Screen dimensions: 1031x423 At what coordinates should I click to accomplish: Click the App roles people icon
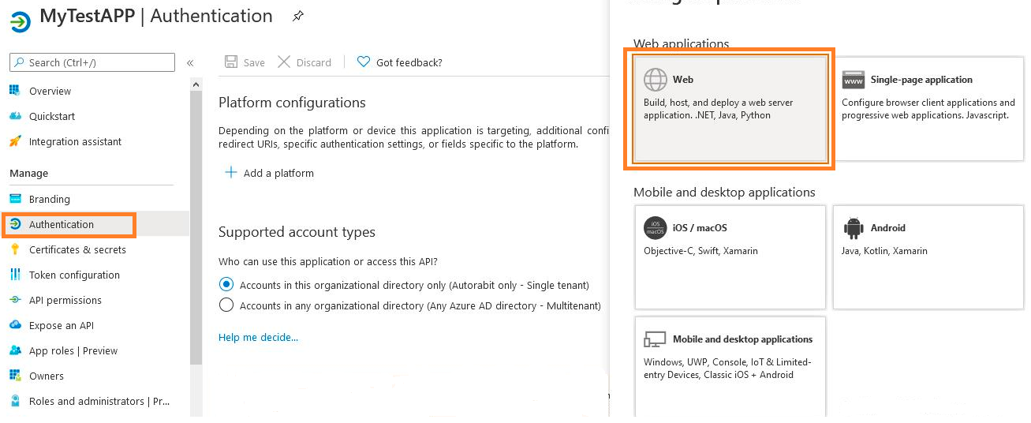(x=14, y=350)
